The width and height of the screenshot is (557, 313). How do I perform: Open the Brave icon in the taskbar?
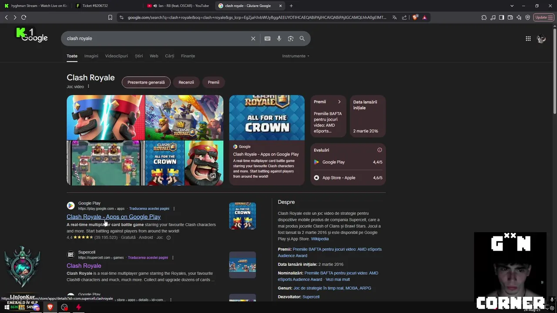click(x=50, y=307)
